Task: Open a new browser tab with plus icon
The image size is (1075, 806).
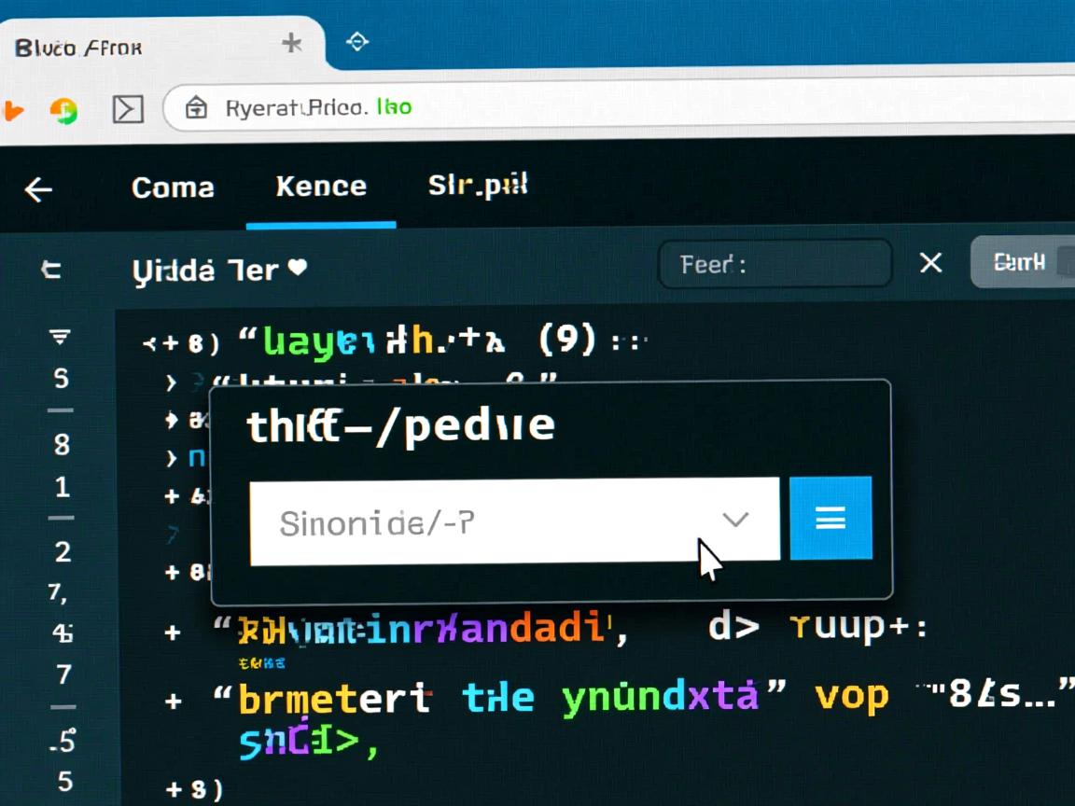Action: click(292, 43)
